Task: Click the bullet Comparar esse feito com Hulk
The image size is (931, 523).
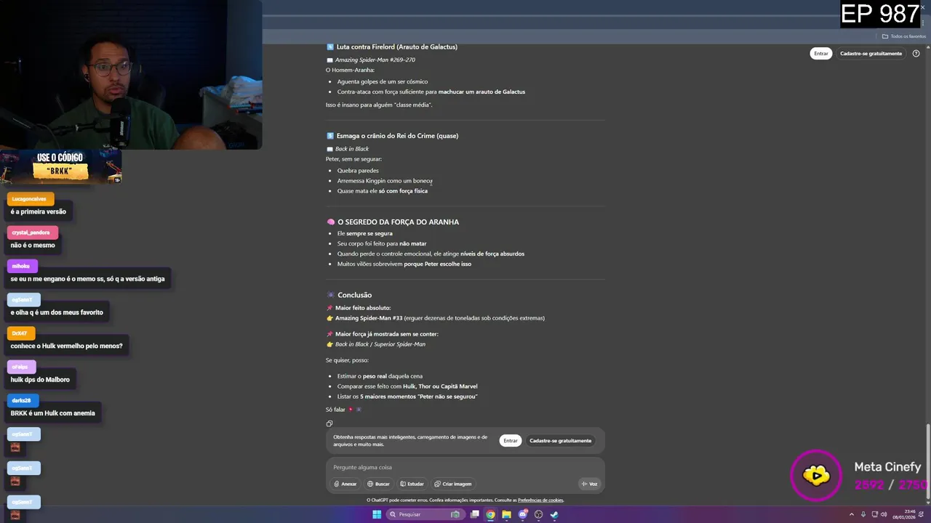Action: (407, 386)
